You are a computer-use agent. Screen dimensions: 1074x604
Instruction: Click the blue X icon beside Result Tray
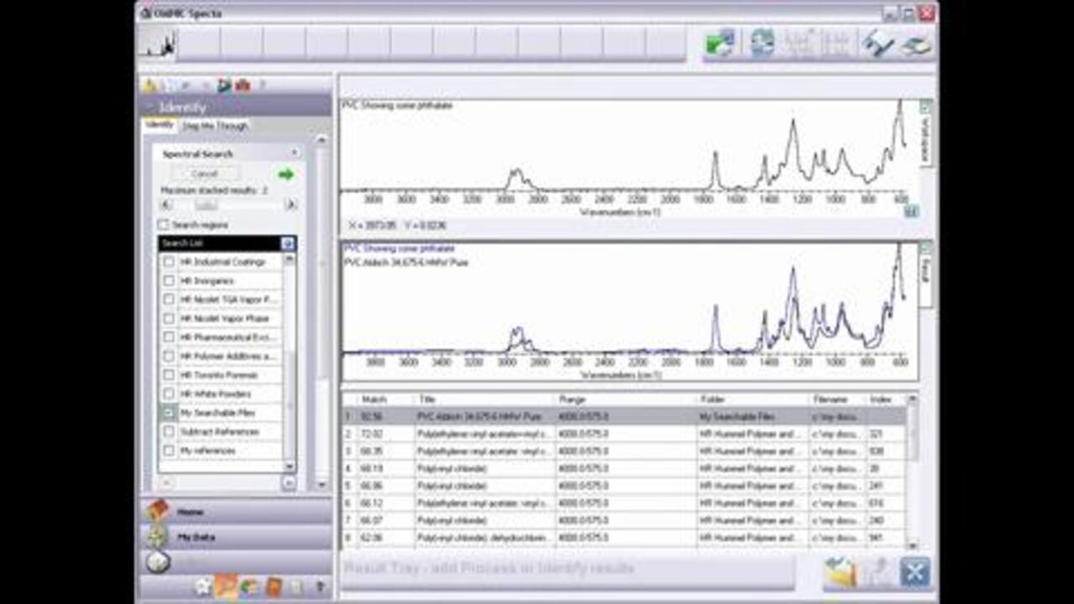(915, 572)
